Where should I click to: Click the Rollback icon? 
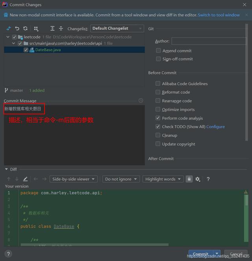pos(17,28)
